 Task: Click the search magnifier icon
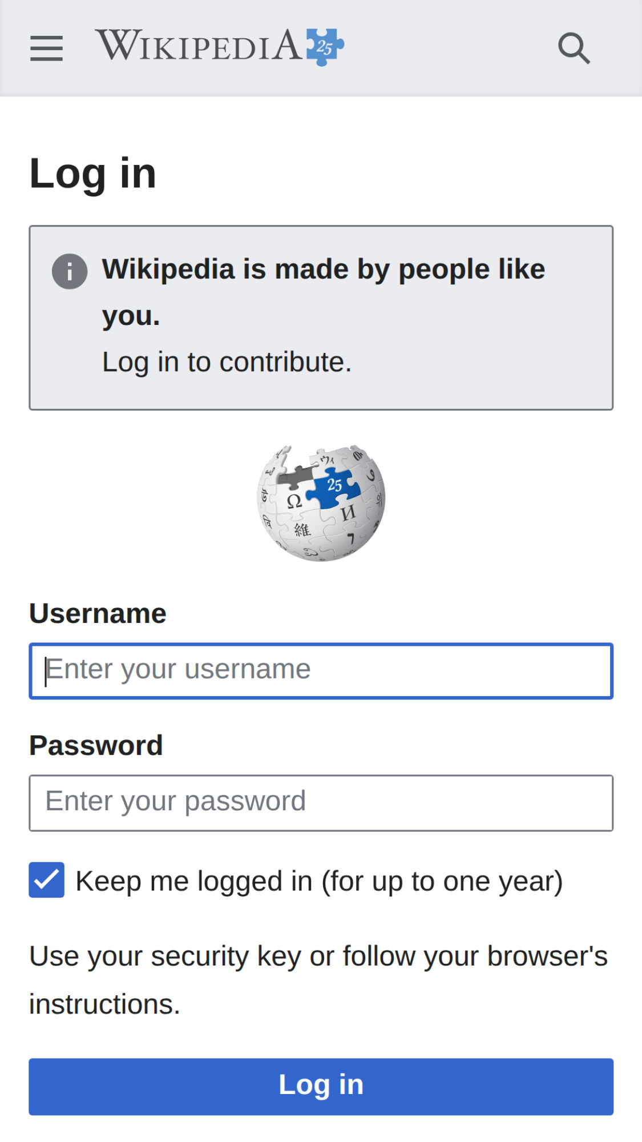click(x=574, y=48)
